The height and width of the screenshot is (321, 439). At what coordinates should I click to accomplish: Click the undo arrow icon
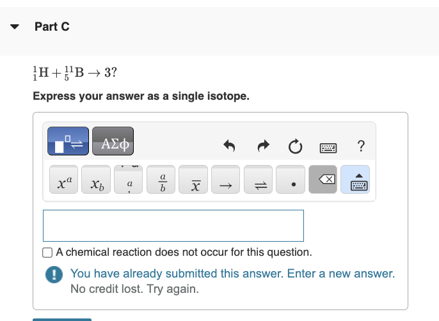click(x=229, y=146)
